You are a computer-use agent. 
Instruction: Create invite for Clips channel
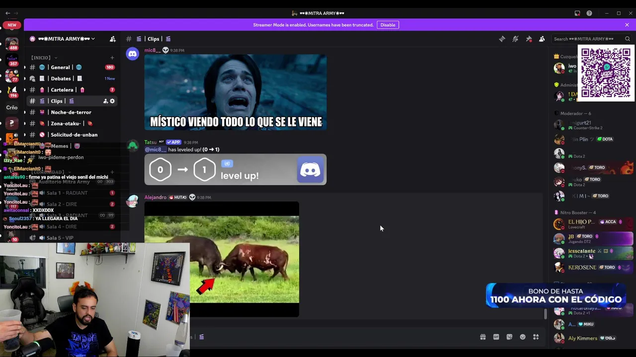pyautogui.click(x=105, y=101)
